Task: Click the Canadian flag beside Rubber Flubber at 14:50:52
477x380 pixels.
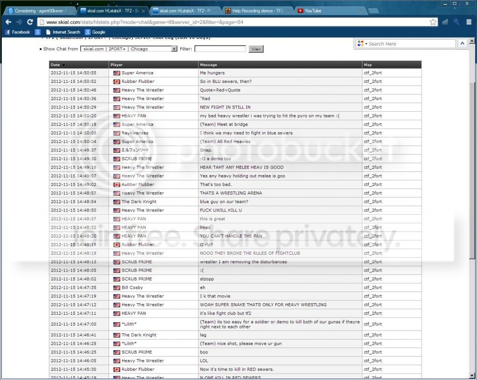Action: [x=116, y=81]
